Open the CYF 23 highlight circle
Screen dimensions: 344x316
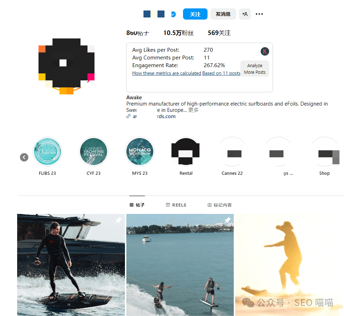point(93,151)
